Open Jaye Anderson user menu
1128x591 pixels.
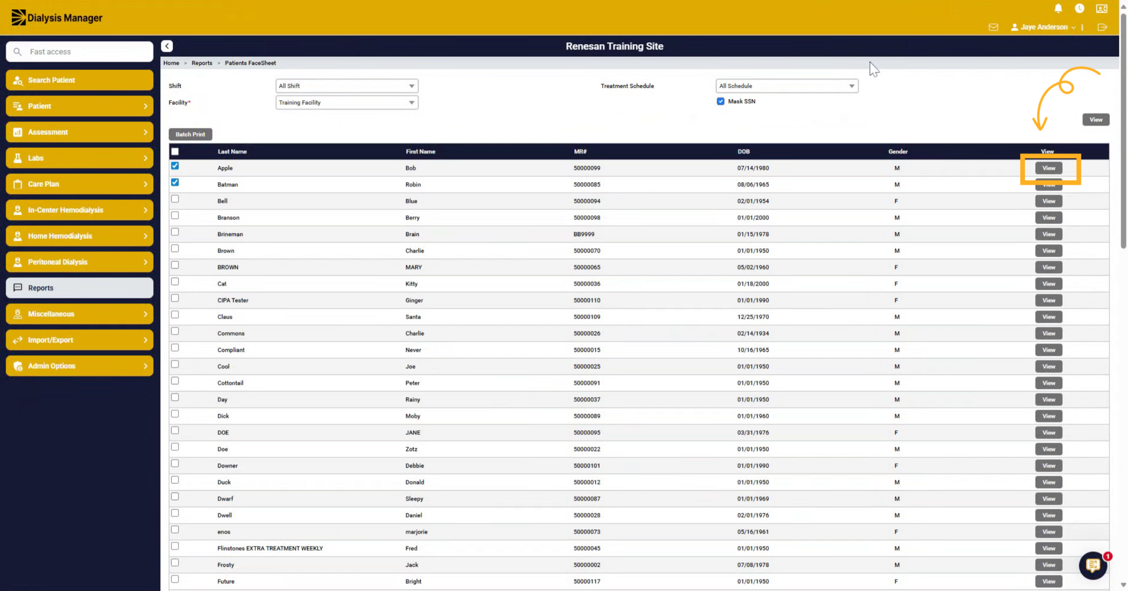tap(1043, 27)
